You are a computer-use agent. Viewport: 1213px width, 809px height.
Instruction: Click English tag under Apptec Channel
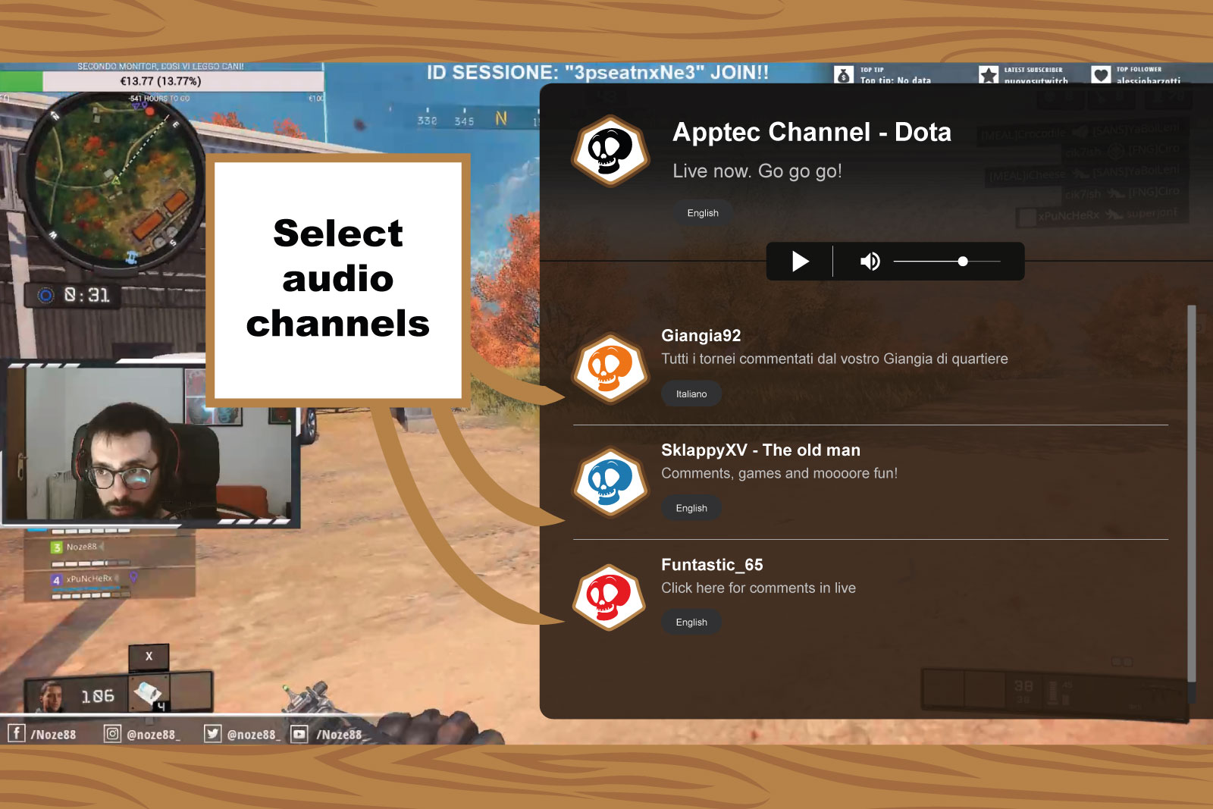click(x=703, y=213)
